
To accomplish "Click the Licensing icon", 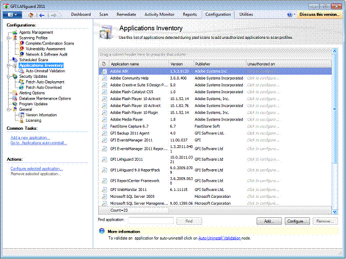I will tap(21, 121).
